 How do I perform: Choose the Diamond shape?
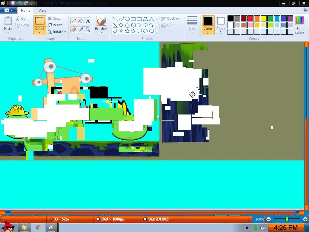click(x=121, y=25)
